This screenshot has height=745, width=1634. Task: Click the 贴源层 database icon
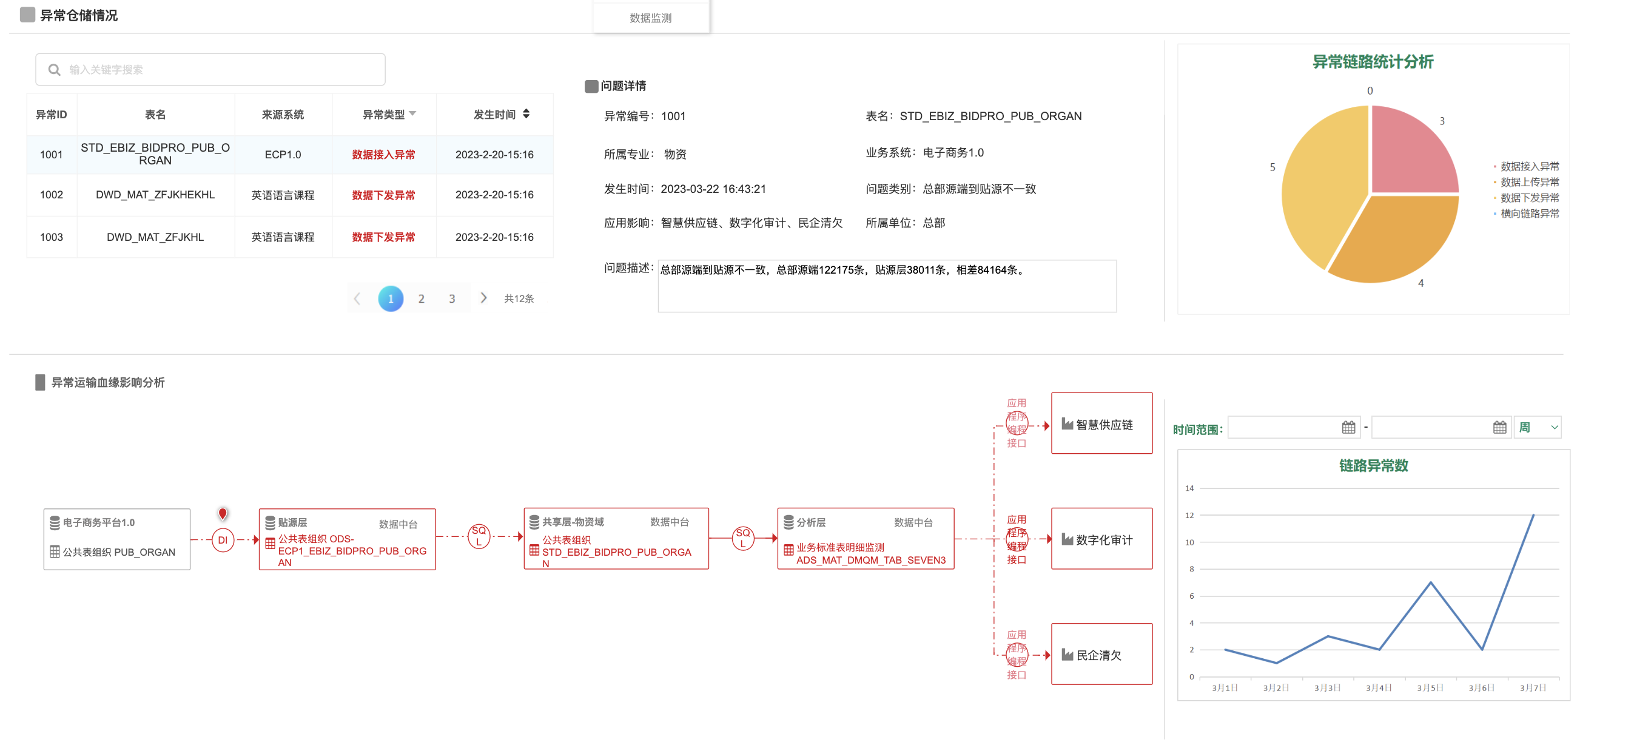point(271,523)
